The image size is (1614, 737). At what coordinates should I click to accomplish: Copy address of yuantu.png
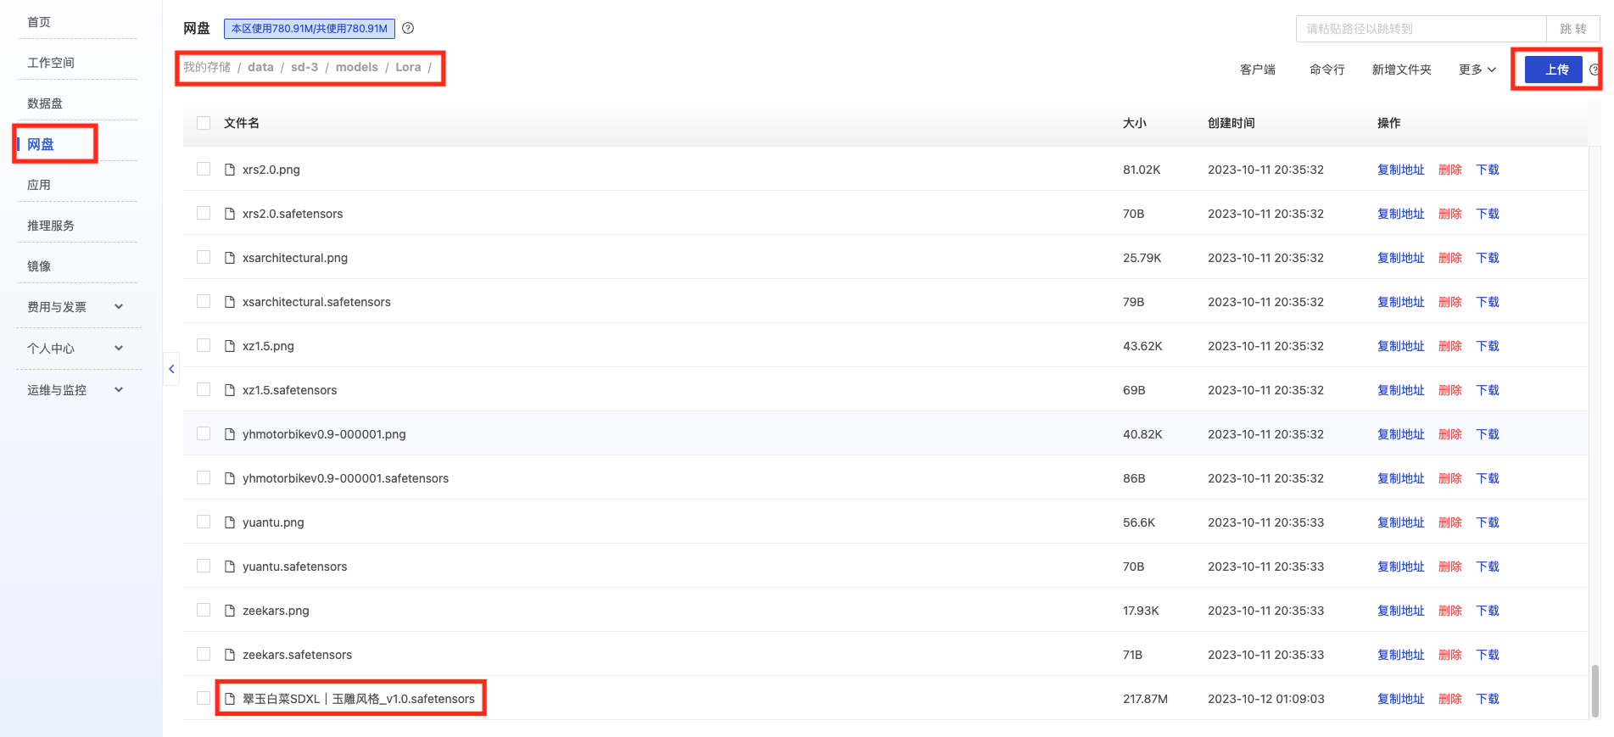1401,522
